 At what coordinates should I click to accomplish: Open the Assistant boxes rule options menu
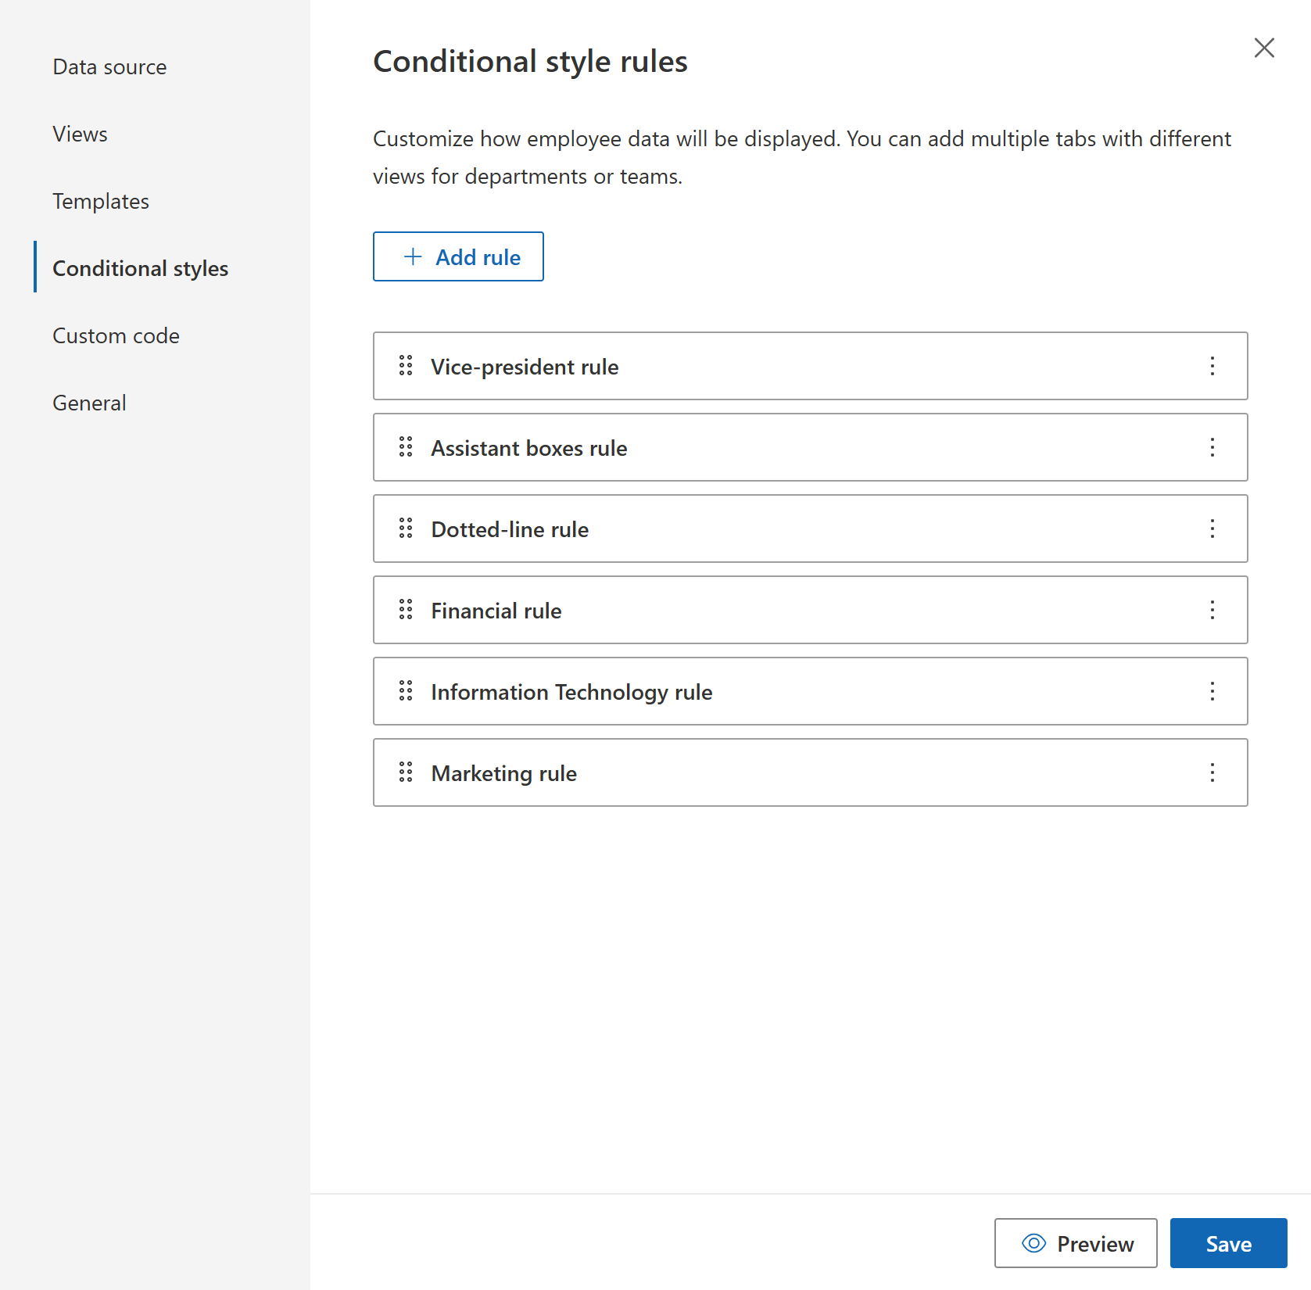point(1212,447)
